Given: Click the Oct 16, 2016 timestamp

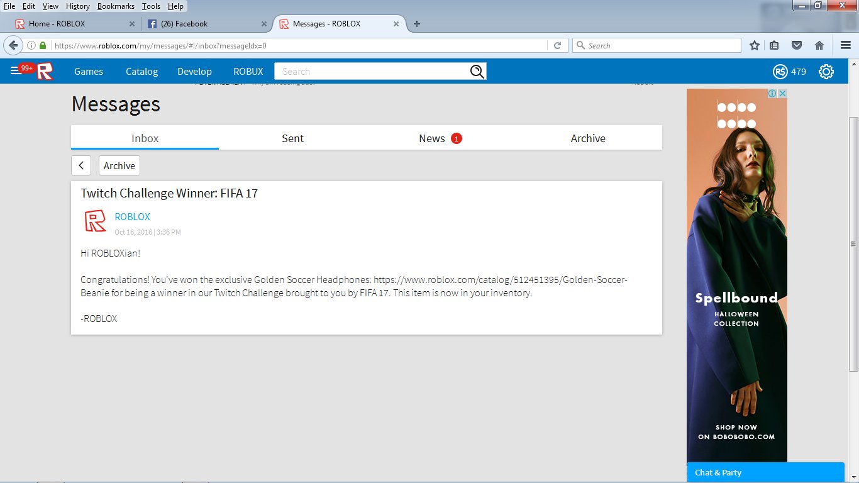Looking at the screenshot, I should (148, 232).
